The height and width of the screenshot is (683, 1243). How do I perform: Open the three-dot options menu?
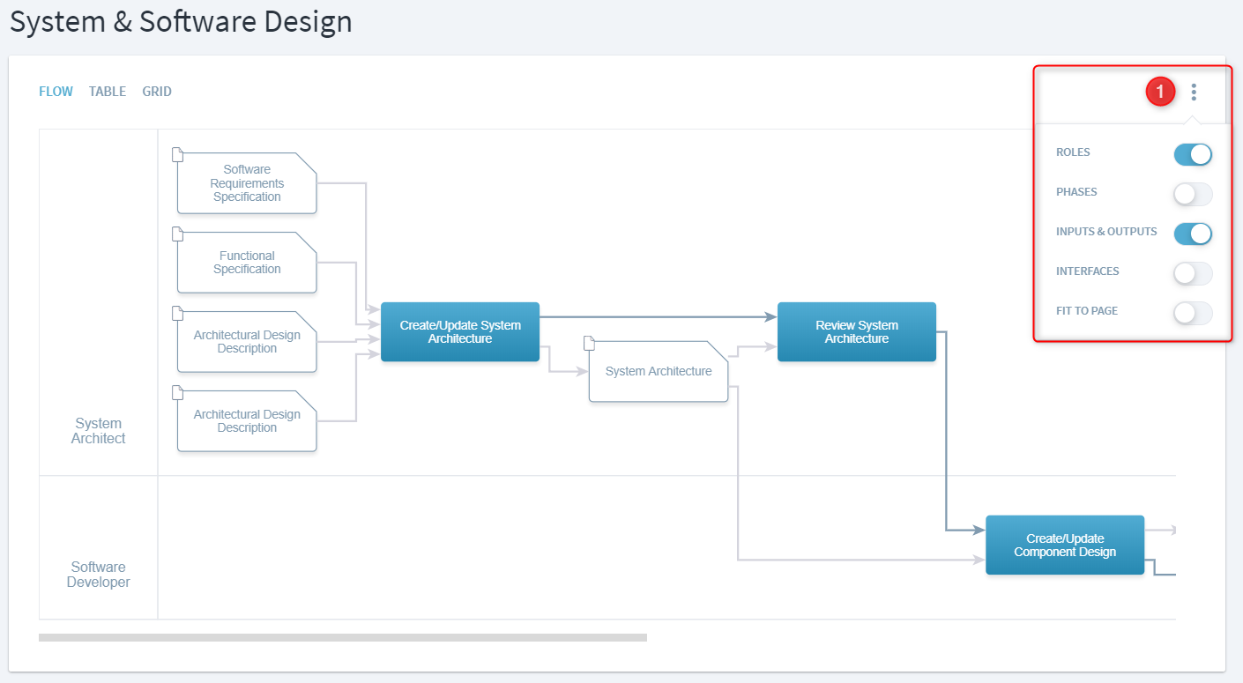1194,92
